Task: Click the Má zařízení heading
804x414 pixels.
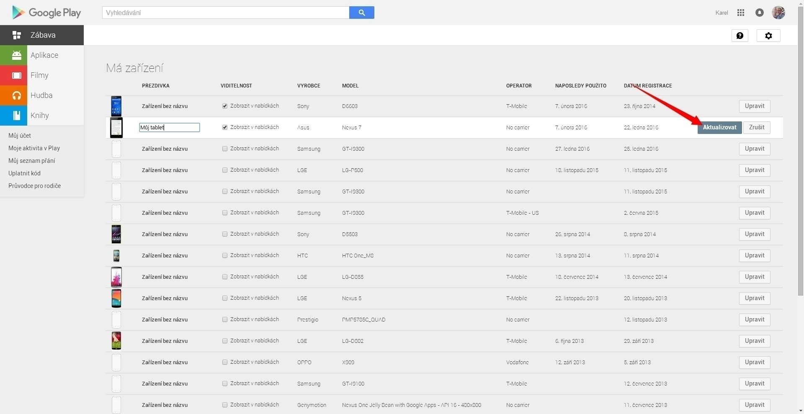Action: 135,68
